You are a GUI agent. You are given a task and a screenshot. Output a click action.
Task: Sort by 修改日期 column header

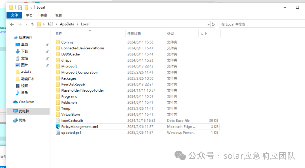click(x=134, y=33)
